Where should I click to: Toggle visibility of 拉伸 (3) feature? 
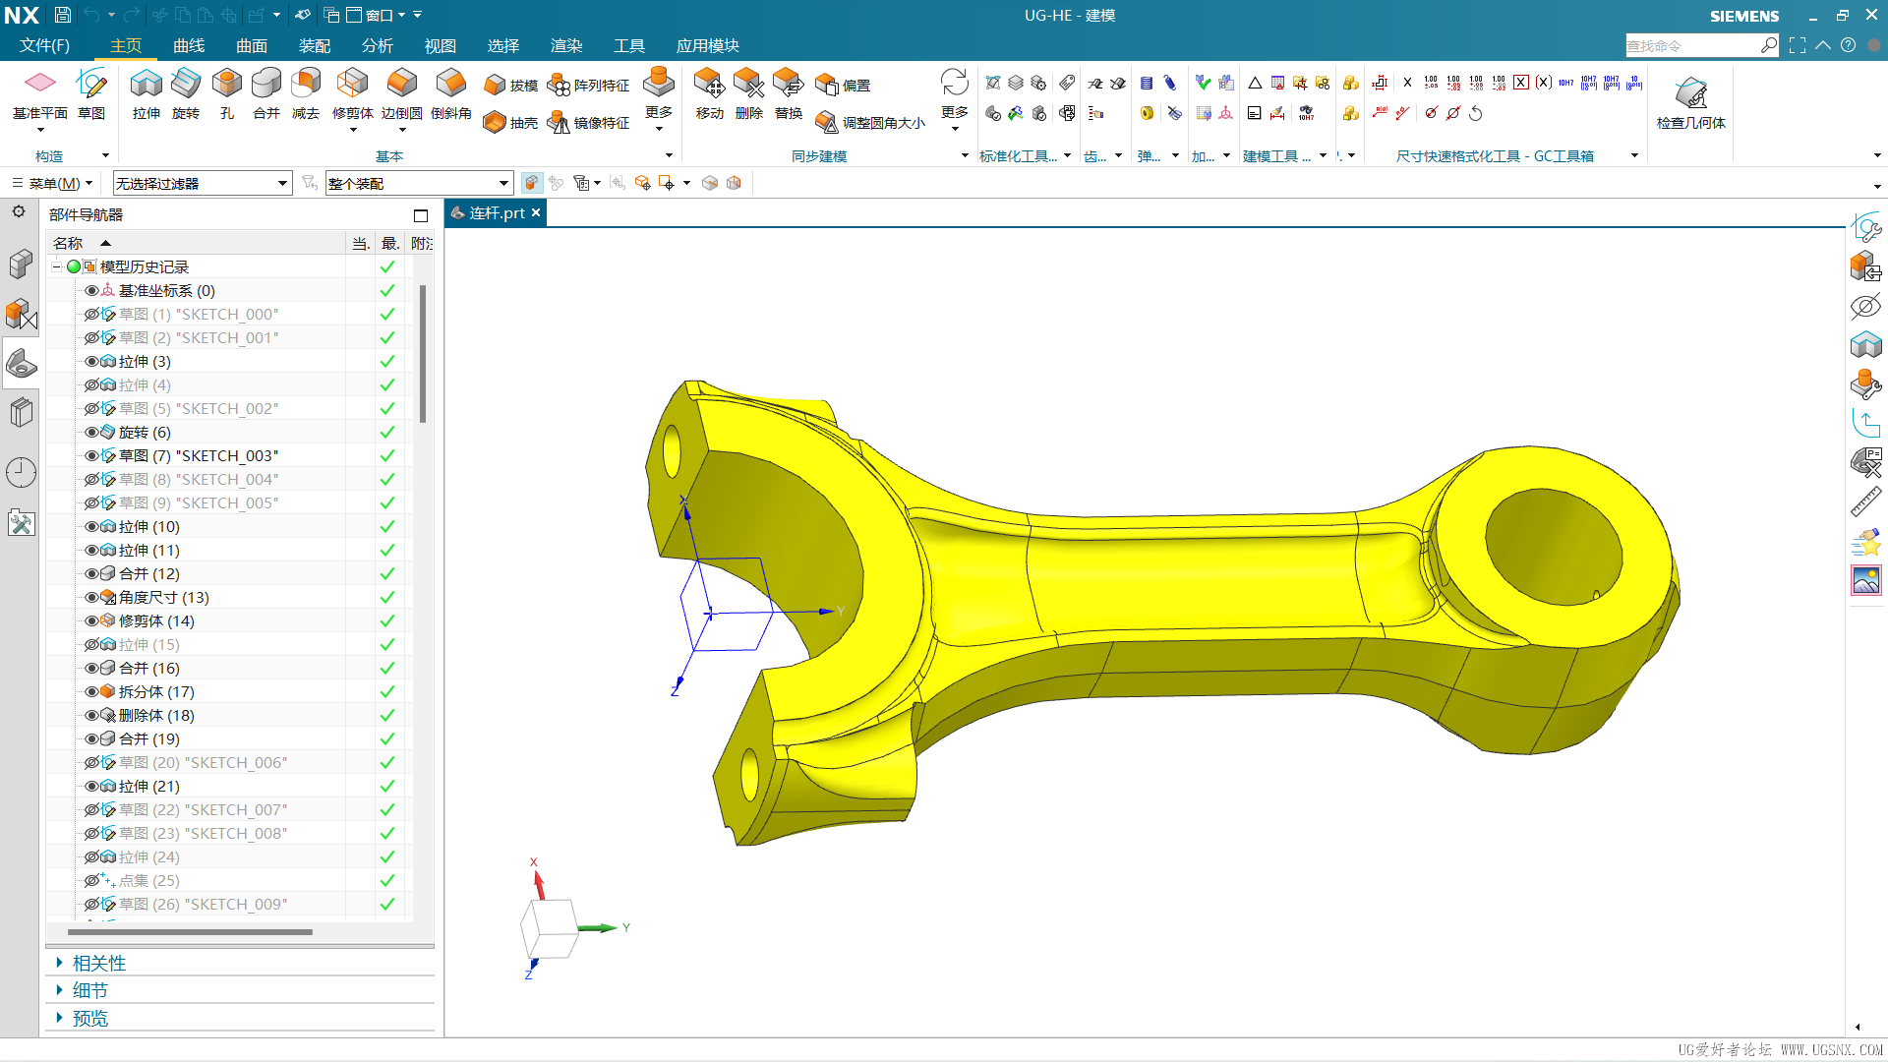(90, 362)
